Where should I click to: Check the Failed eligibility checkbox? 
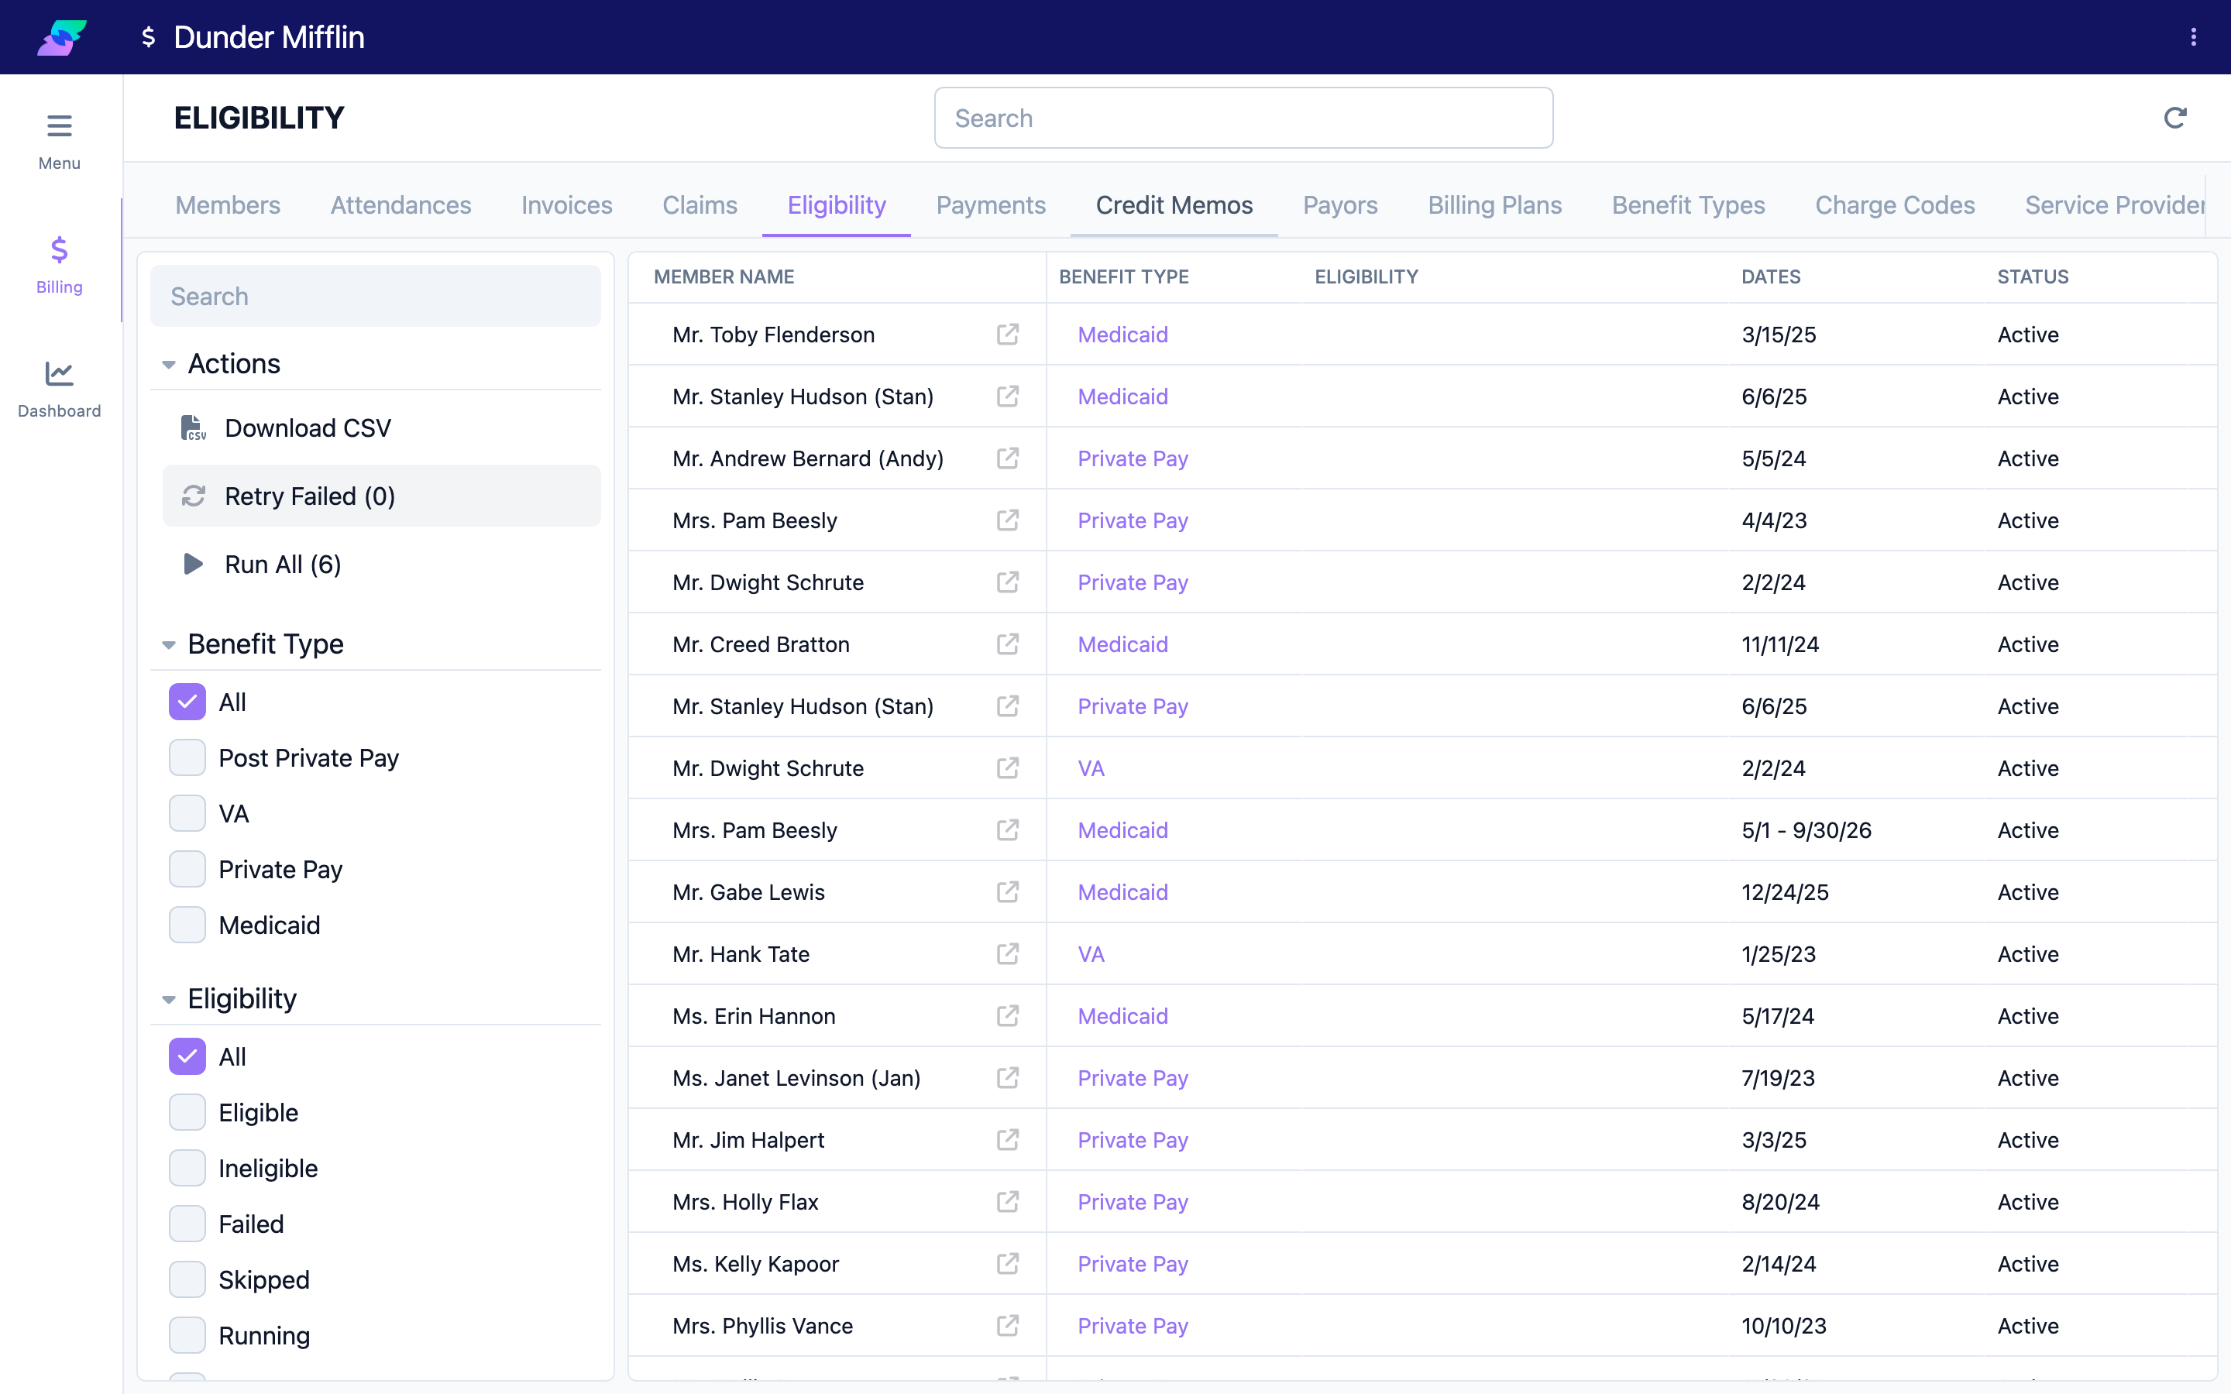(187, 1224)
